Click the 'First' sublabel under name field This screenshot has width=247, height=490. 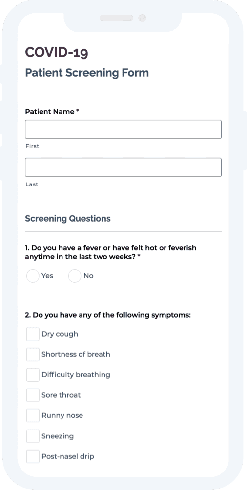point(32,146)
